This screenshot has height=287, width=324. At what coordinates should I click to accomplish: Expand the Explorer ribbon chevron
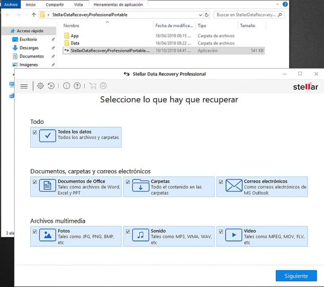coord(277,4)
